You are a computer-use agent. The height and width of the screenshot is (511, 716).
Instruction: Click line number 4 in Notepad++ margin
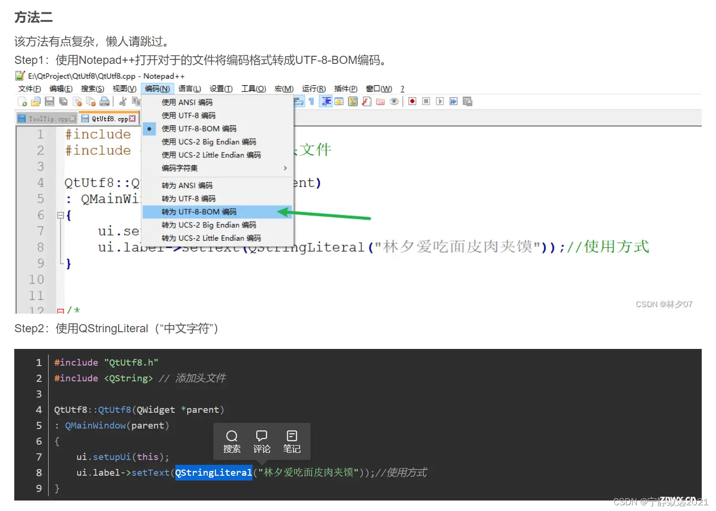40,183
